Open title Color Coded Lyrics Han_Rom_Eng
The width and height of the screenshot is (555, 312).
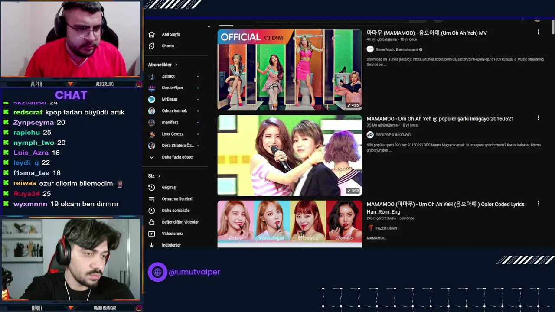coord(445,208)
